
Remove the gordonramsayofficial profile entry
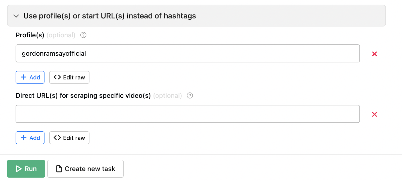pos(374,54)
